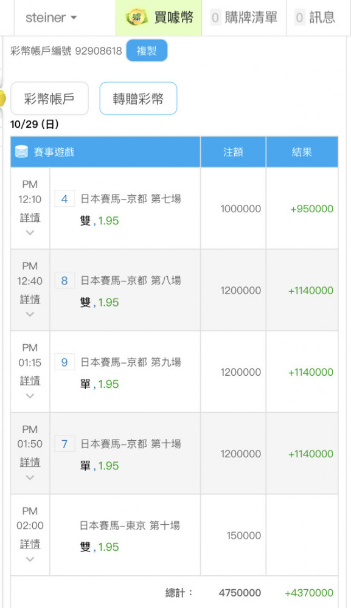This screenshot has width=351, height=608.
Task: Click the 0 counter badge beside 訊息
Action: [x=299, y=18]
